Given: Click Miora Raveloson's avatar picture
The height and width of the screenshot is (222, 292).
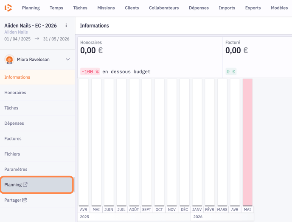Looking at the screenshot, I should pyautogui.click(x=9, y=60).
